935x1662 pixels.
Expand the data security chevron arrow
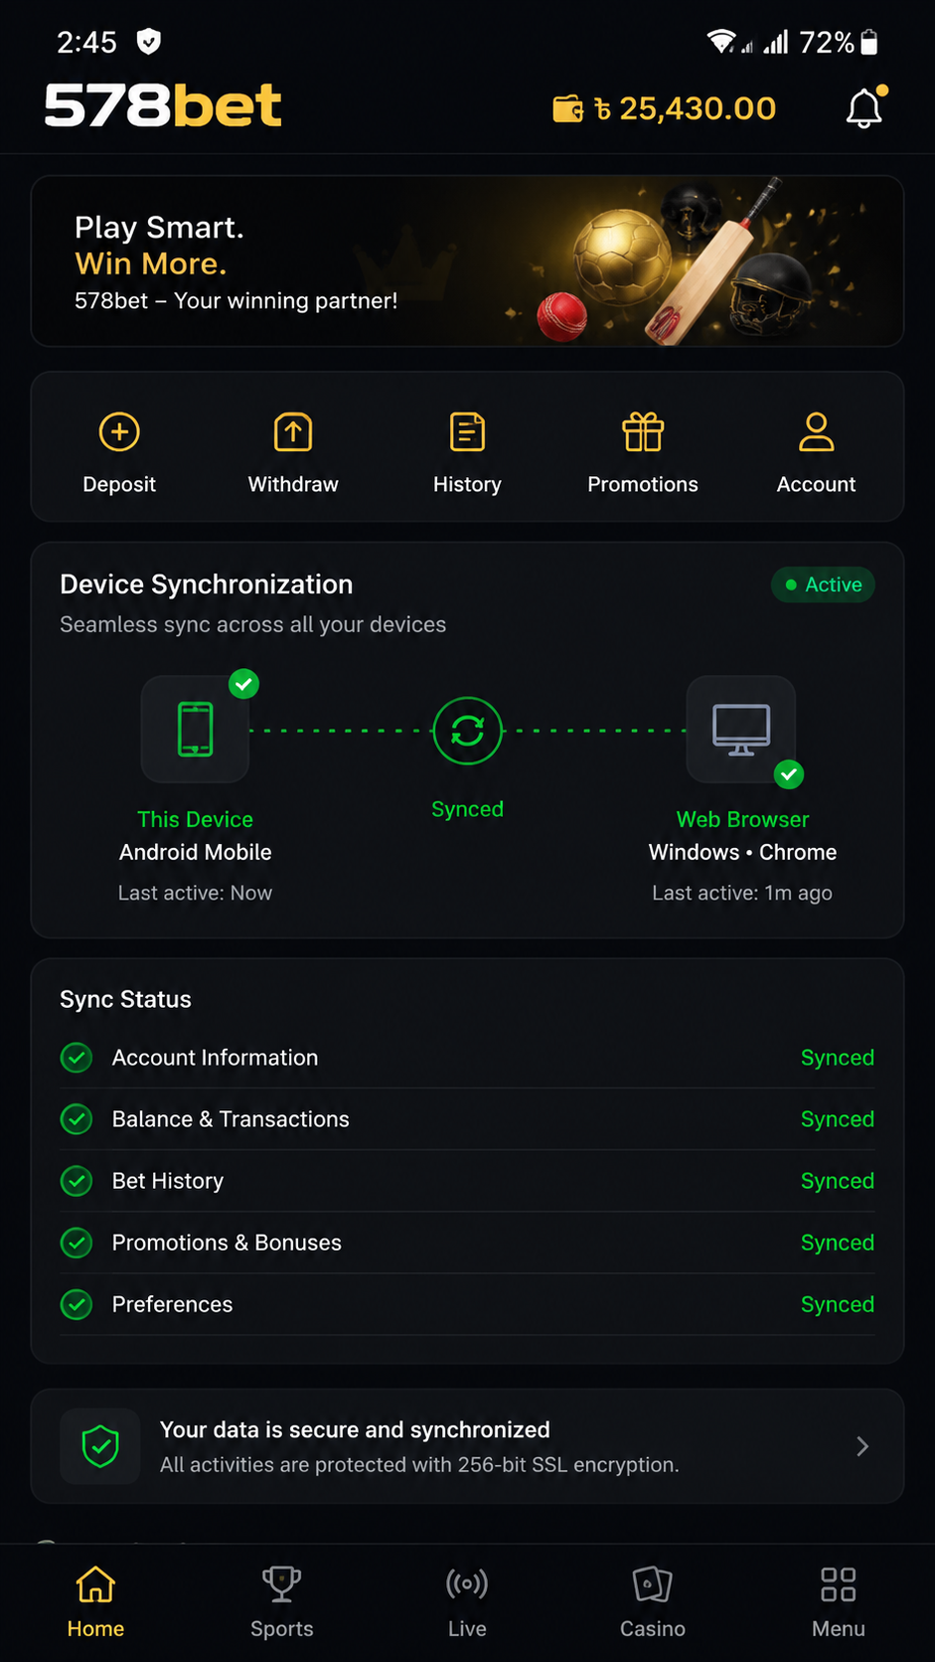(x=862, y=1446)
